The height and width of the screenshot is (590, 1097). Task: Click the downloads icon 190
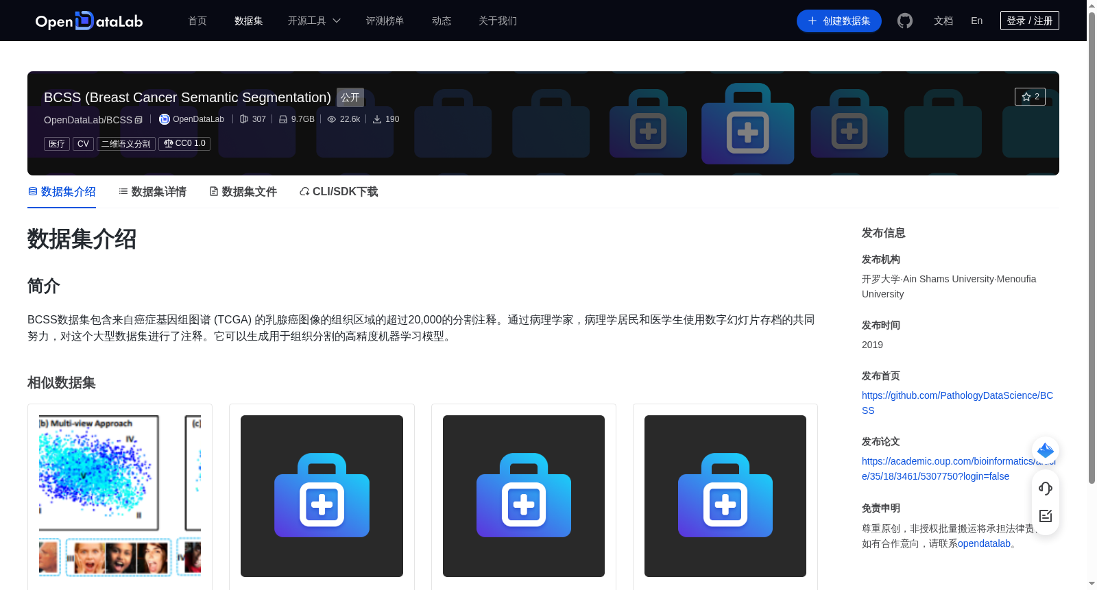(x=377, y=119)
